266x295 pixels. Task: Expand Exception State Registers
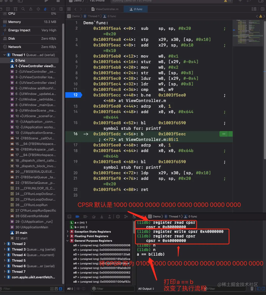(x=68, y=232)
